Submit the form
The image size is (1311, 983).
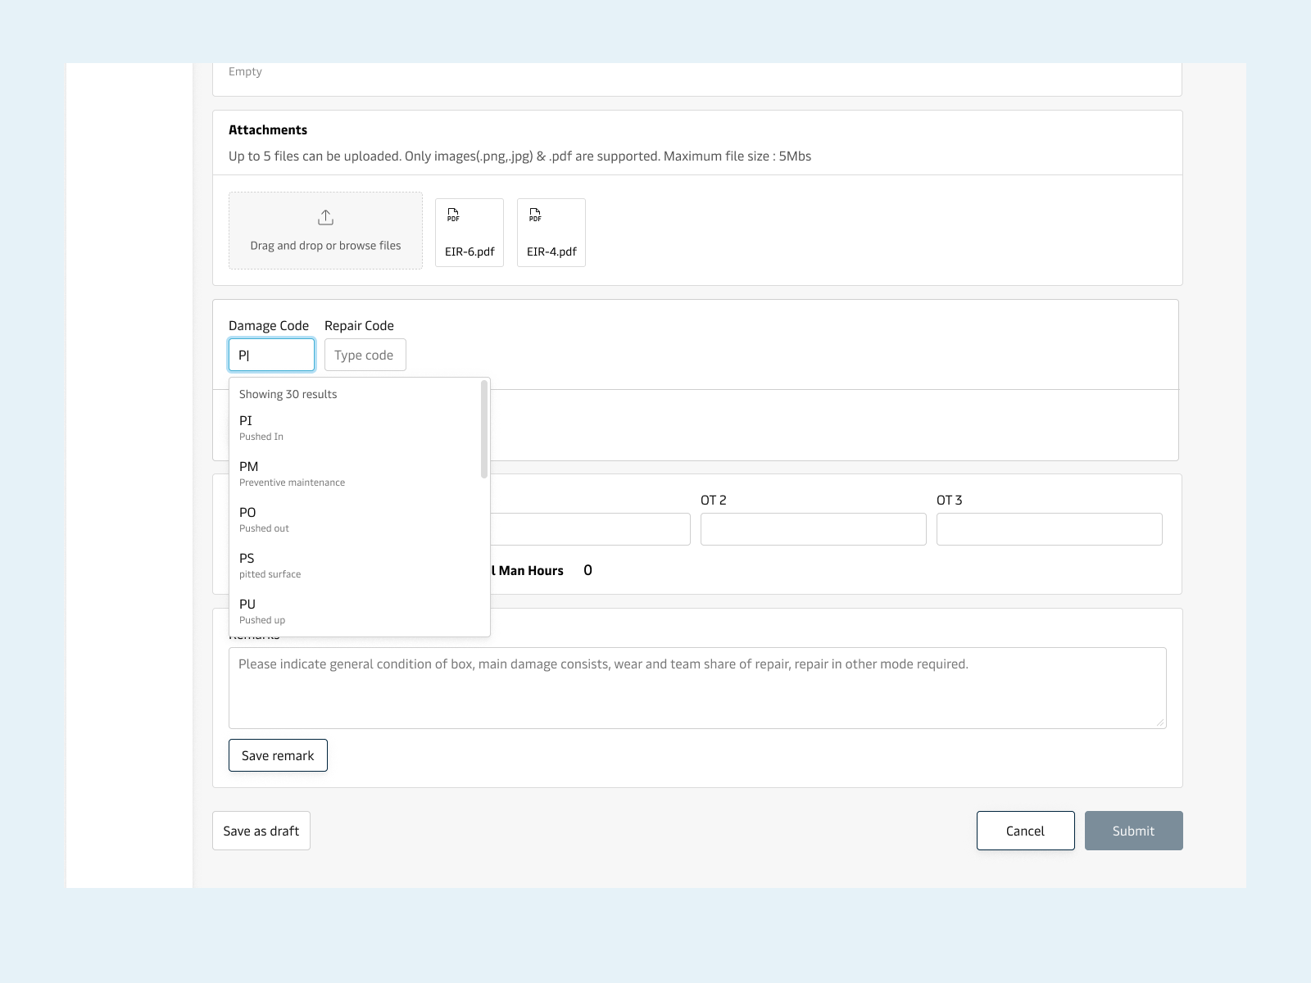click(x=1133, y=831)
